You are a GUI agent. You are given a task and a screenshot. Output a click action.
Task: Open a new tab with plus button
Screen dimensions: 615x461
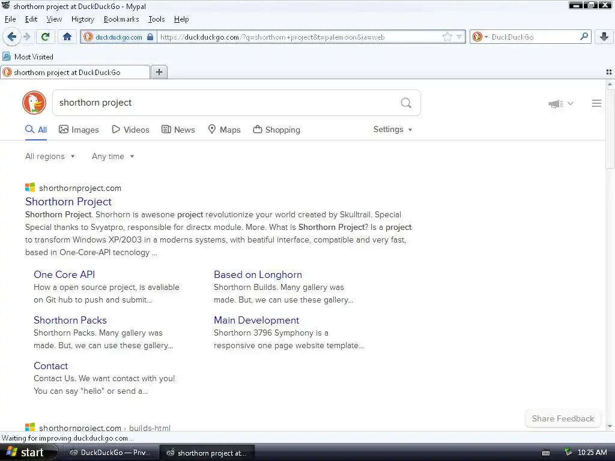(159, 72)
